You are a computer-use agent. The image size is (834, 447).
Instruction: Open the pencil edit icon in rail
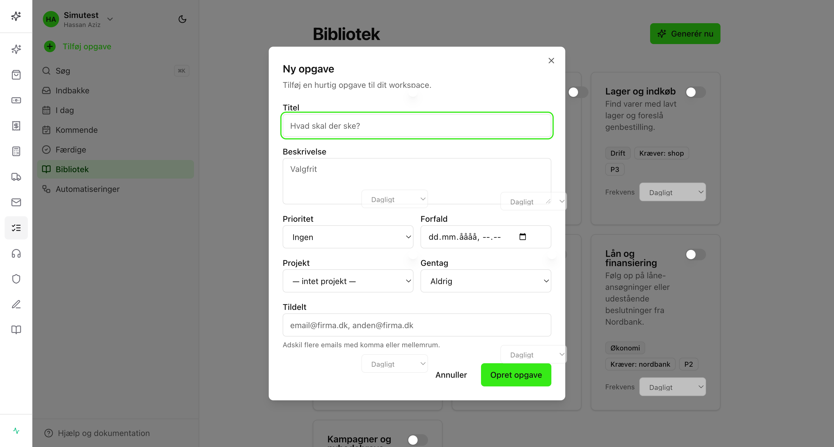(16, 304)
